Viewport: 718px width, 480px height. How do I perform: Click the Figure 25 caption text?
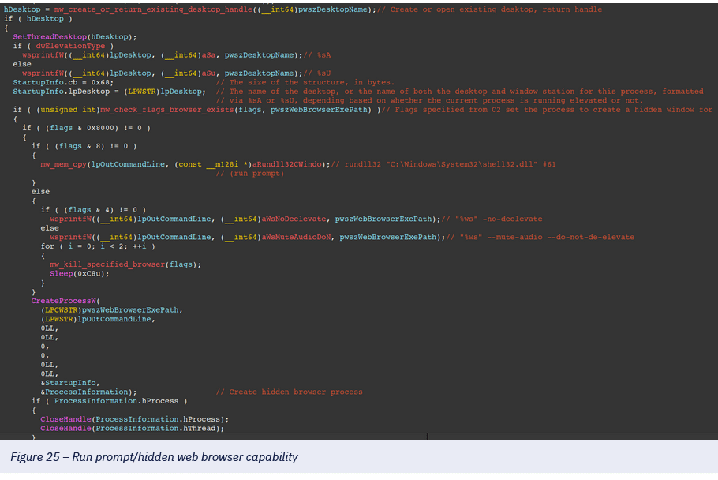154,457
